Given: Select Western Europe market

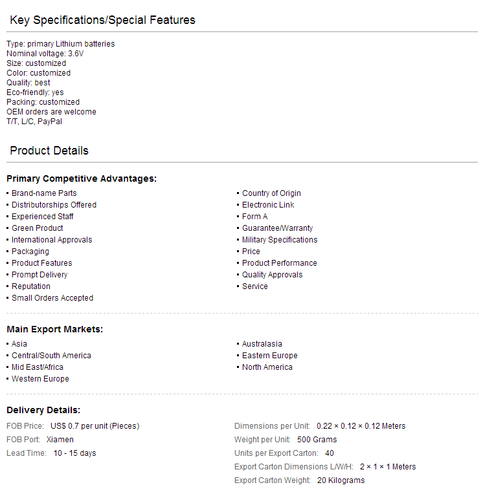Looking at the screenshot, I should point(40,379).
